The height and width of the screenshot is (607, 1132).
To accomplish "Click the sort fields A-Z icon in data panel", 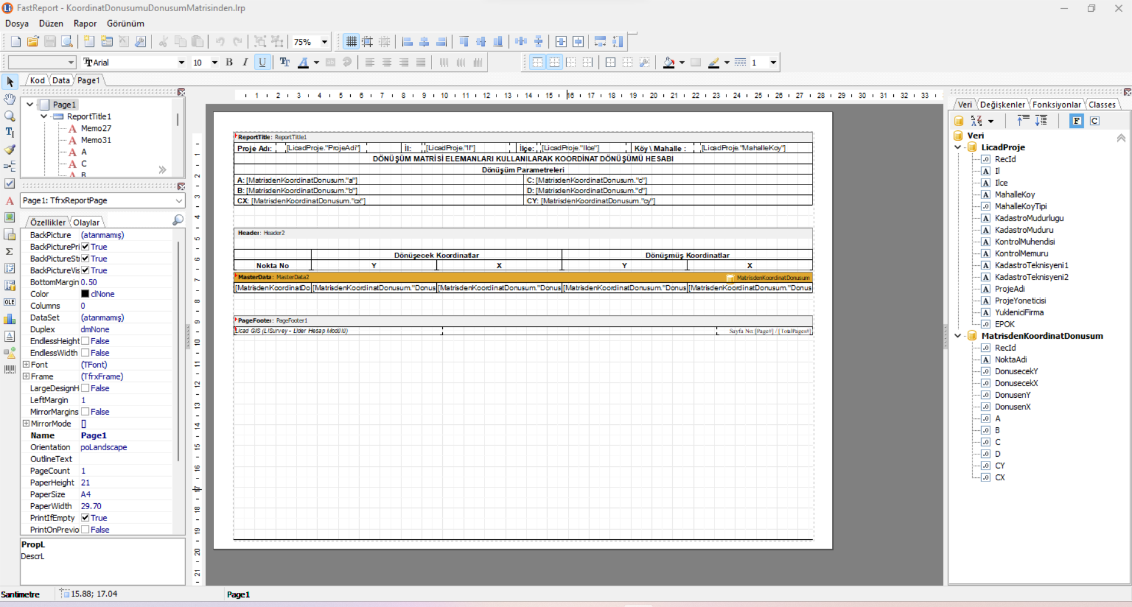I will click(x=977, y=121).
